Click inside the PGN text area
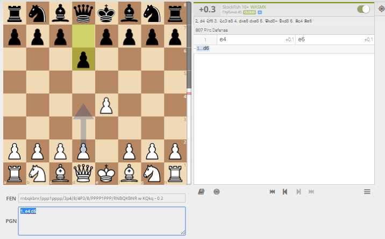The width and height of the screenshot is (385, 239). tap(102, 221)
